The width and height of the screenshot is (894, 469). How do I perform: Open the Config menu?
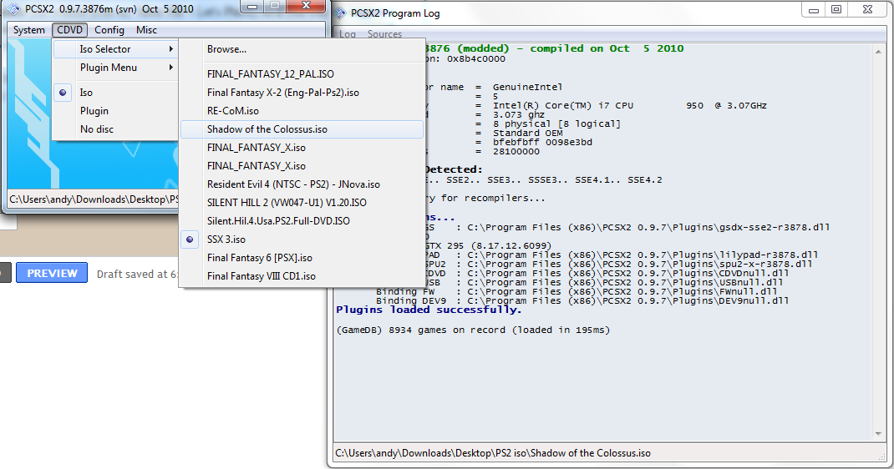[109, 30]
